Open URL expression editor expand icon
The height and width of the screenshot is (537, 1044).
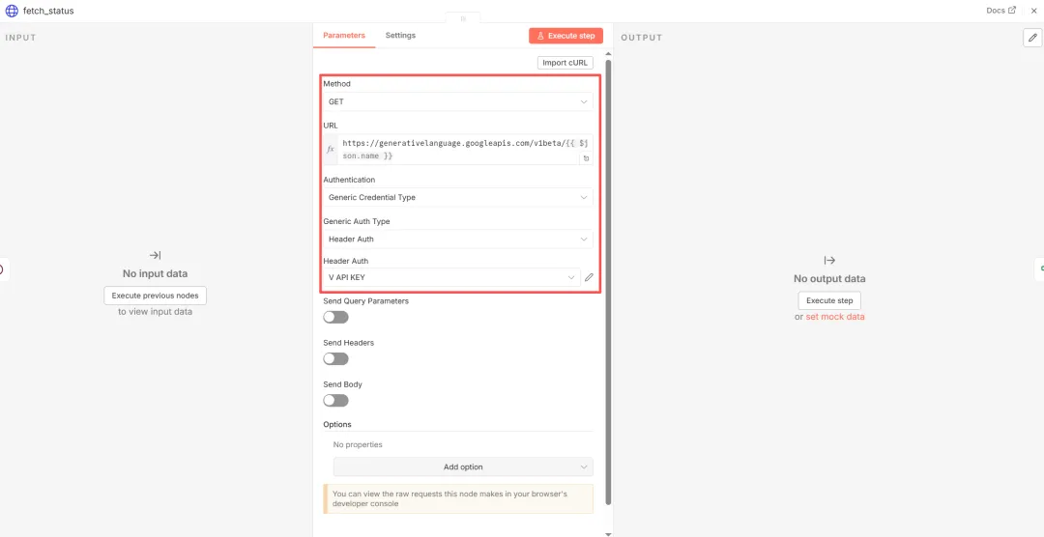click(x=586, y=158)
